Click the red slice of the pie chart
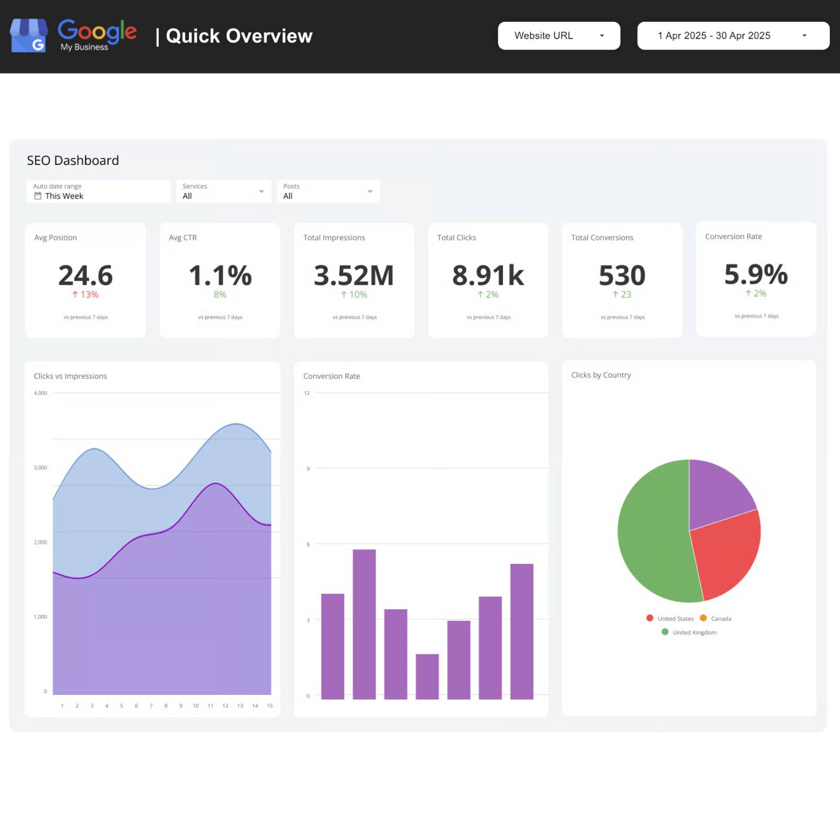This screenshot has width=840, height=840. pos(728,553)
